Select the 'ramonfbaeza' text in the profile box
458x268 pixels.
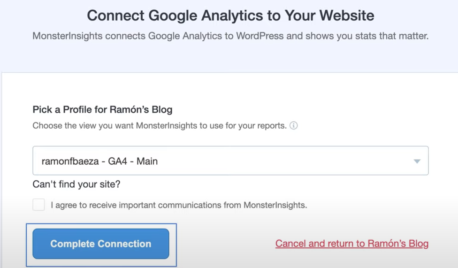point(69,161)
